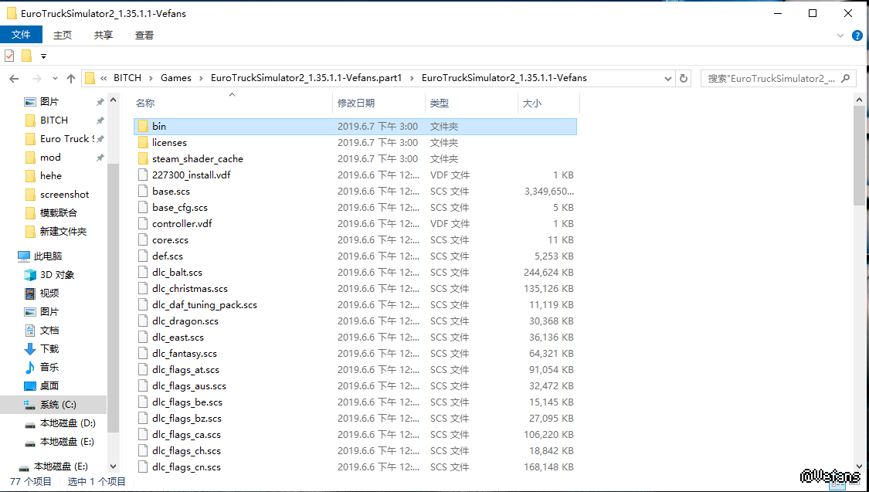Open the blue Help question mark icon
The image size is (869, 492).
pyautogui.click(x=857, y=36)
